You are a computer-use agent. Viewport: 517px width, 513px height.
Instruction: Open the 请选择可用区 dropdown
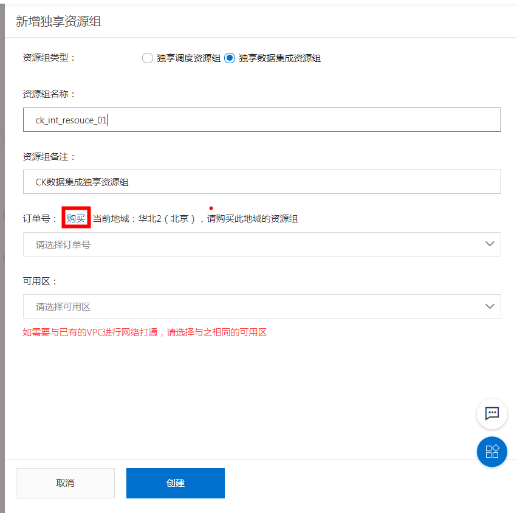pyautogui.click(x=255, y=307)
